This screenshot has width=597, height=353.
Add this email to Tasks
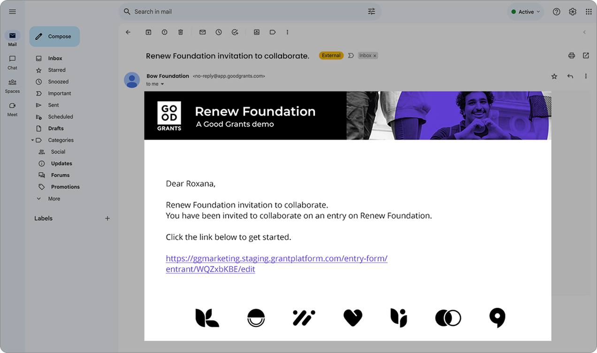(x=235, y=32)
